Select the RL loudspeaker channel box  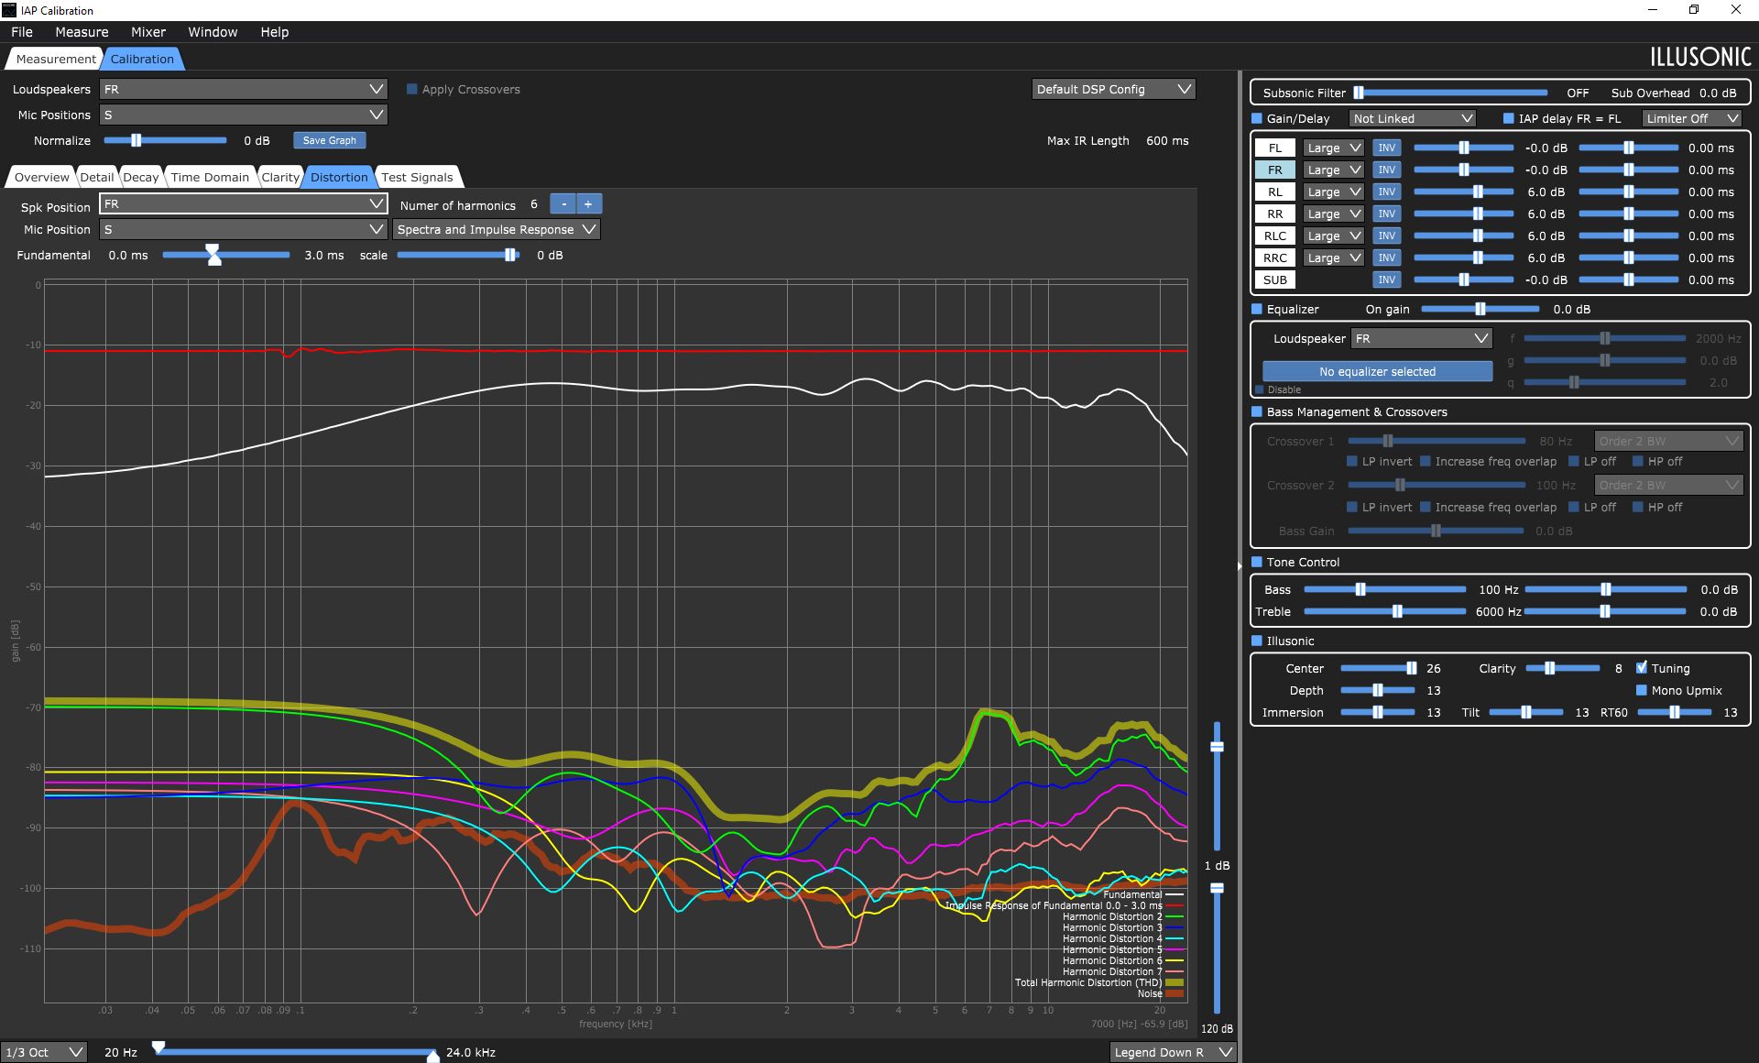point(1274,192)
